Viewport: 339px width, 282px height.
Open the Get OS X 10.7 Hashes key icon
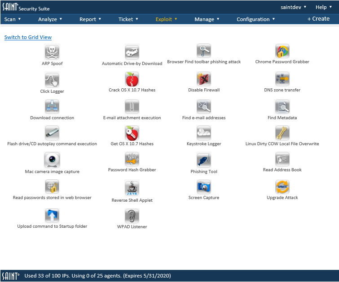pos(132,133)
